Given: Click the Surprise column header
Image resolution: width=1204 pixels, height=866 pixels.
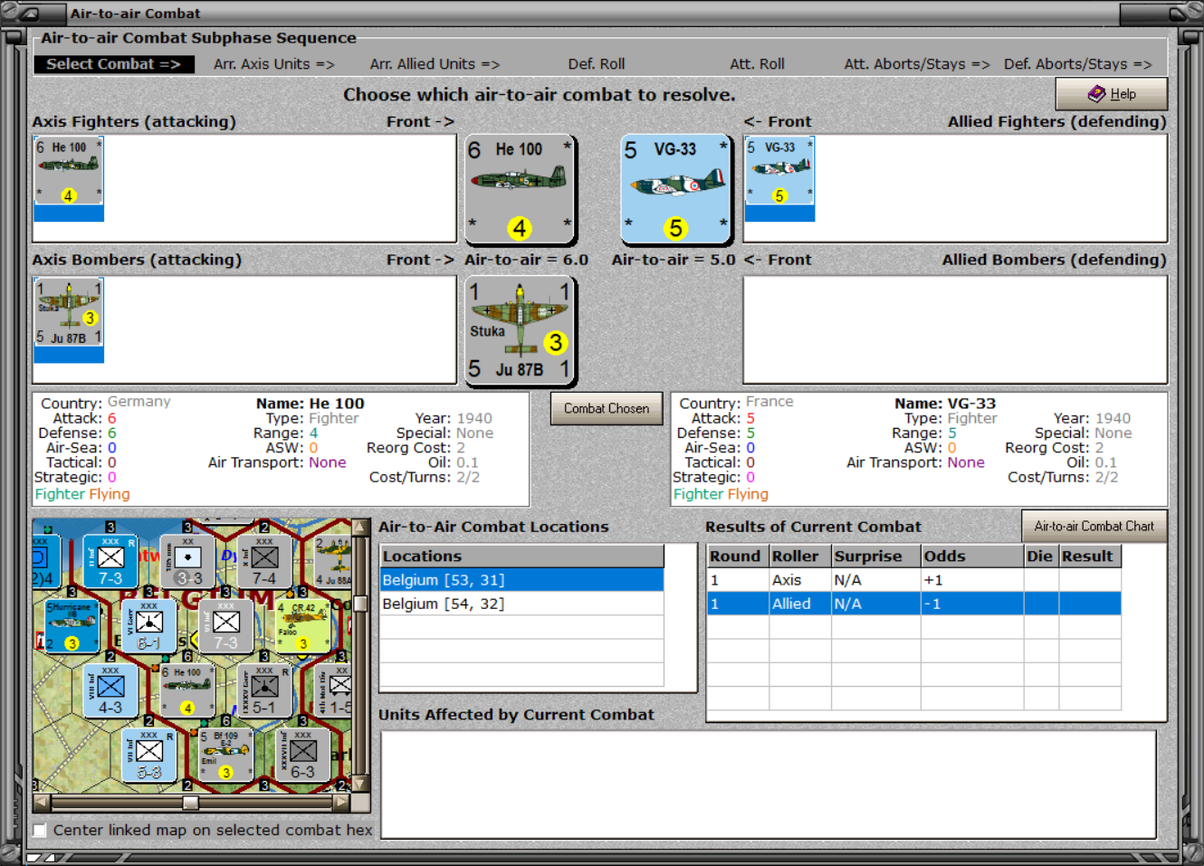Looking at the screenshot, I should click(875, 557).
